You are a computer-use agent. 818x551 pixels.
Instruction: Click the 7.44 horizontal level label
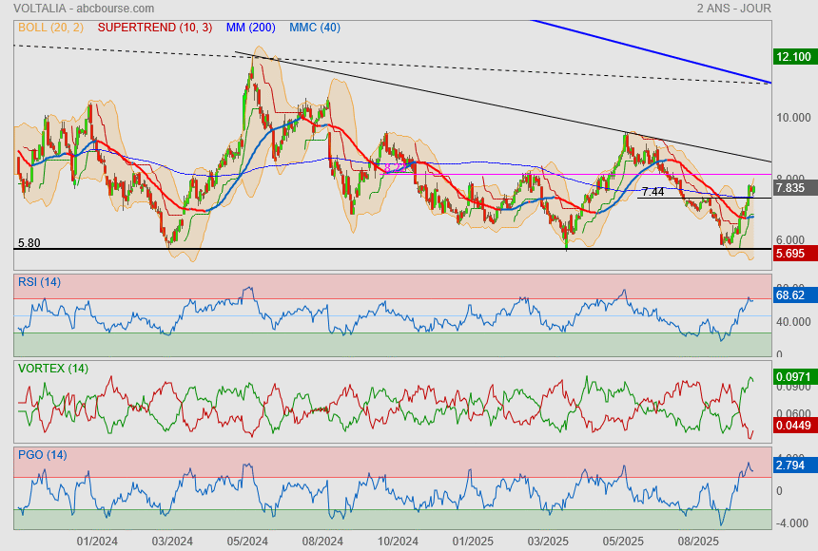click(x=652, y=192)
